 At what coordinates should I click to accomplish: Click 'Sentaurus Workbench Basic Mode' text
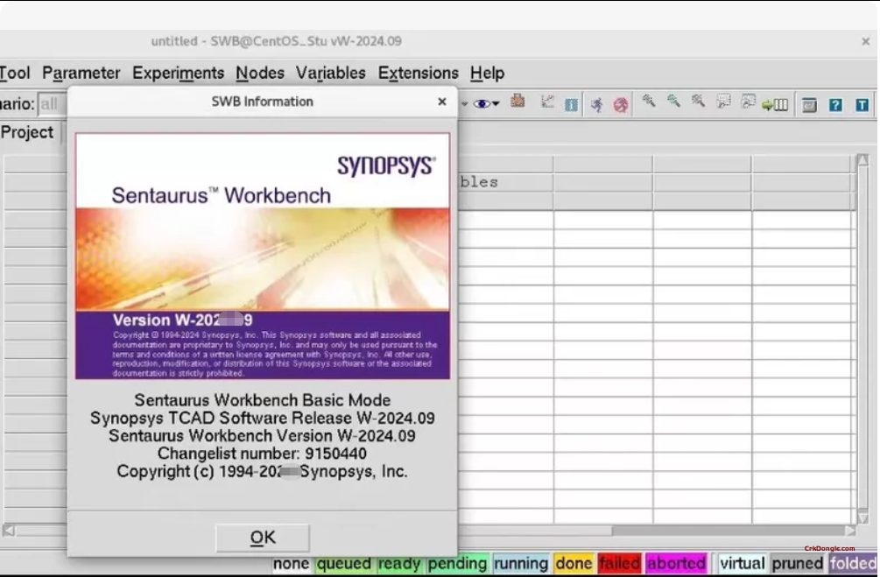[x=262, y=400]
